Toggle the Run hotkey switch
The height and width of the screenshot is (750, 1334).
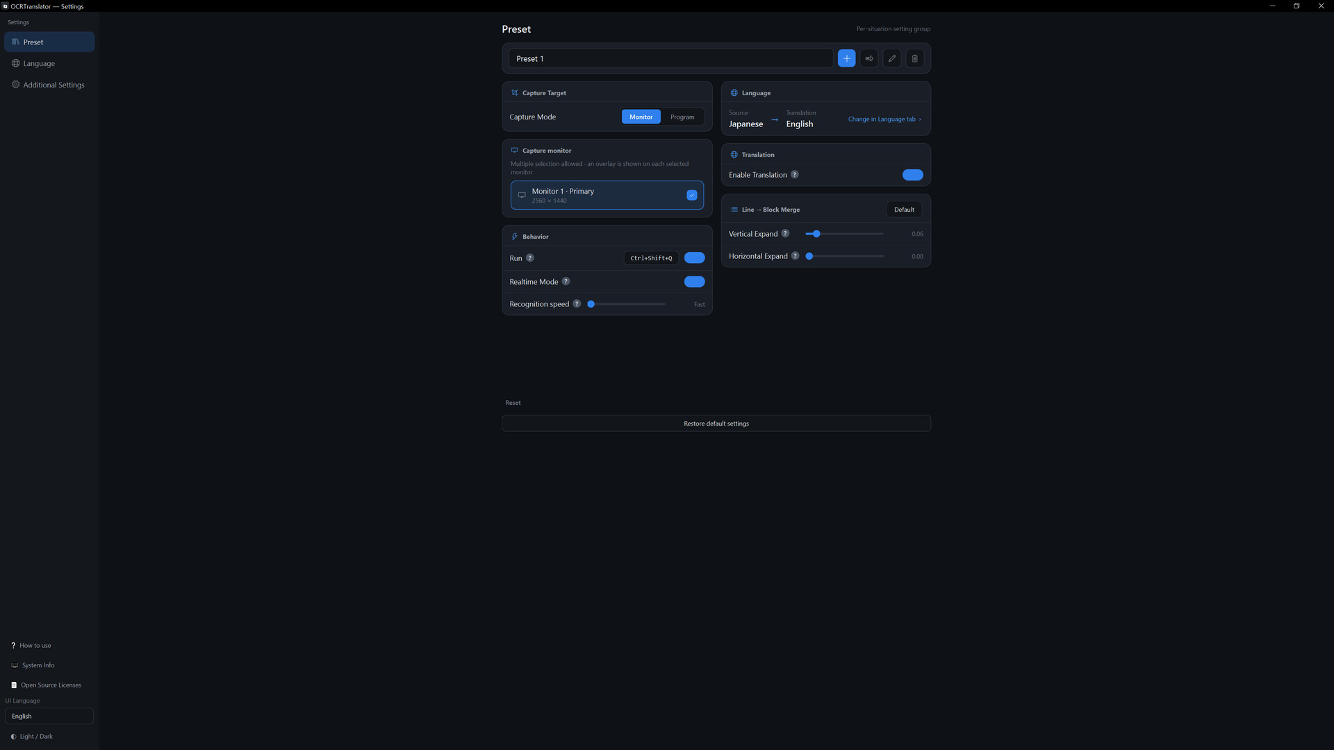[694, 258]
